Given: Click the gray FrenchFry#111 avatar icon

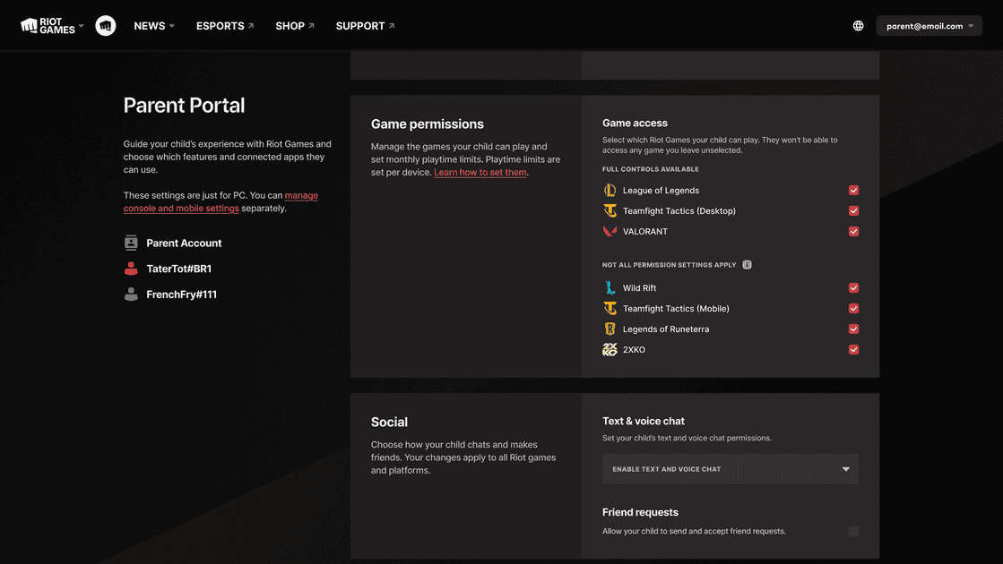Looking at the screenshot, I should pyautogui.click(x=131, y=294).
